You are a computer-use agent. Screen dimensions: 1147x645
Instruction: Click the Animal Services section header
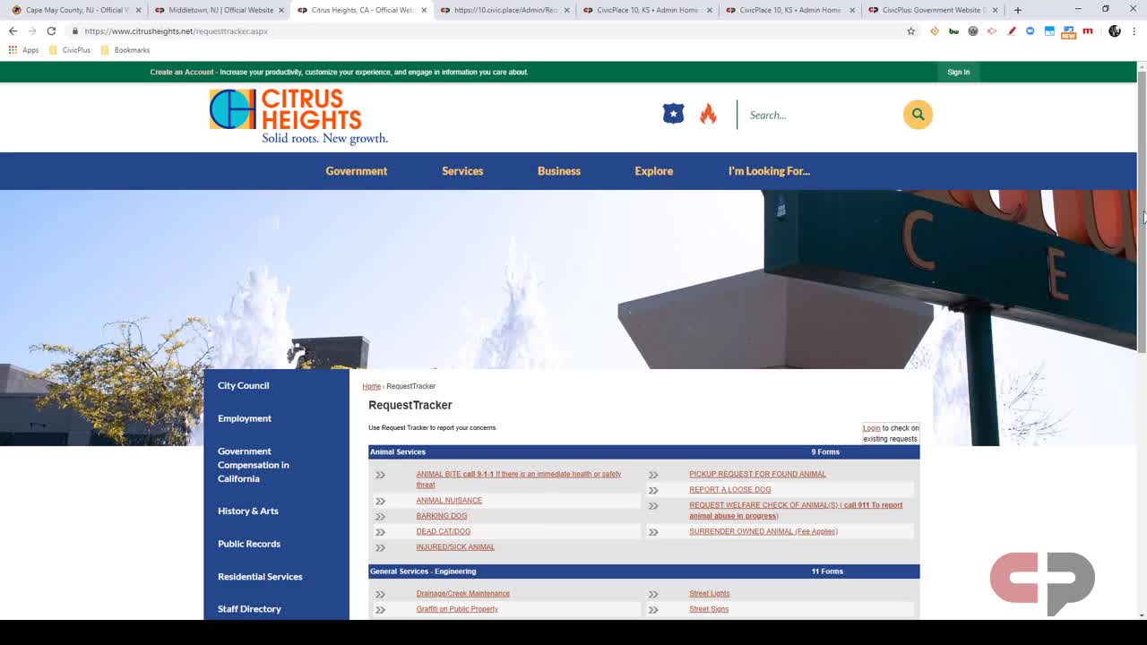click(x=643, y=451)
